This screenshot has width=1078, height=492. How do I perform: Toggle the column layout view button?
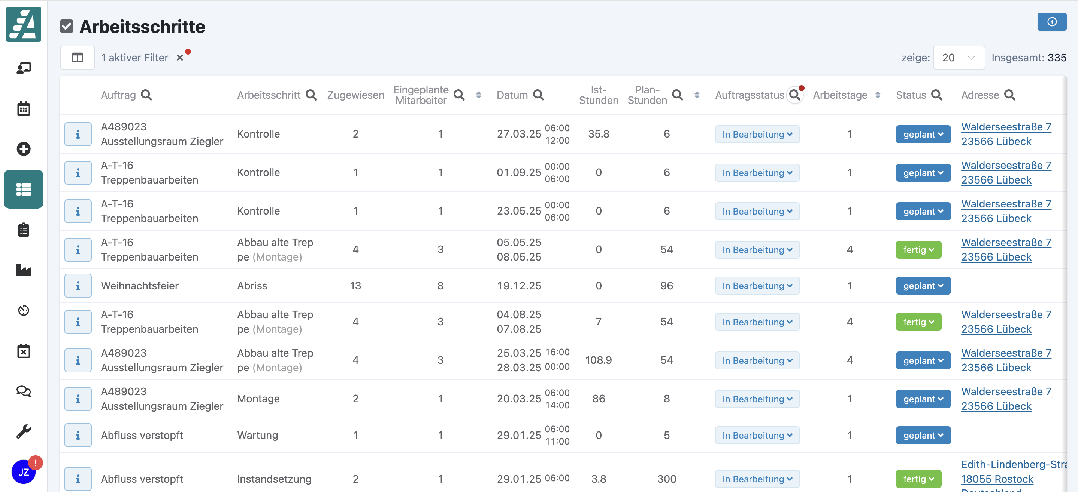(78, 58)
